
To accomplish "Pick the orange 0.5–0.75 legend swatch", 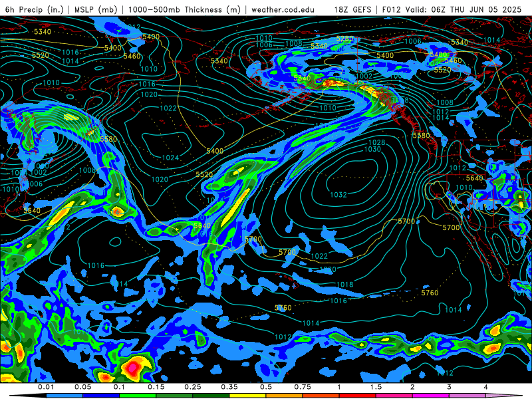I will click(x=285, y=396).
